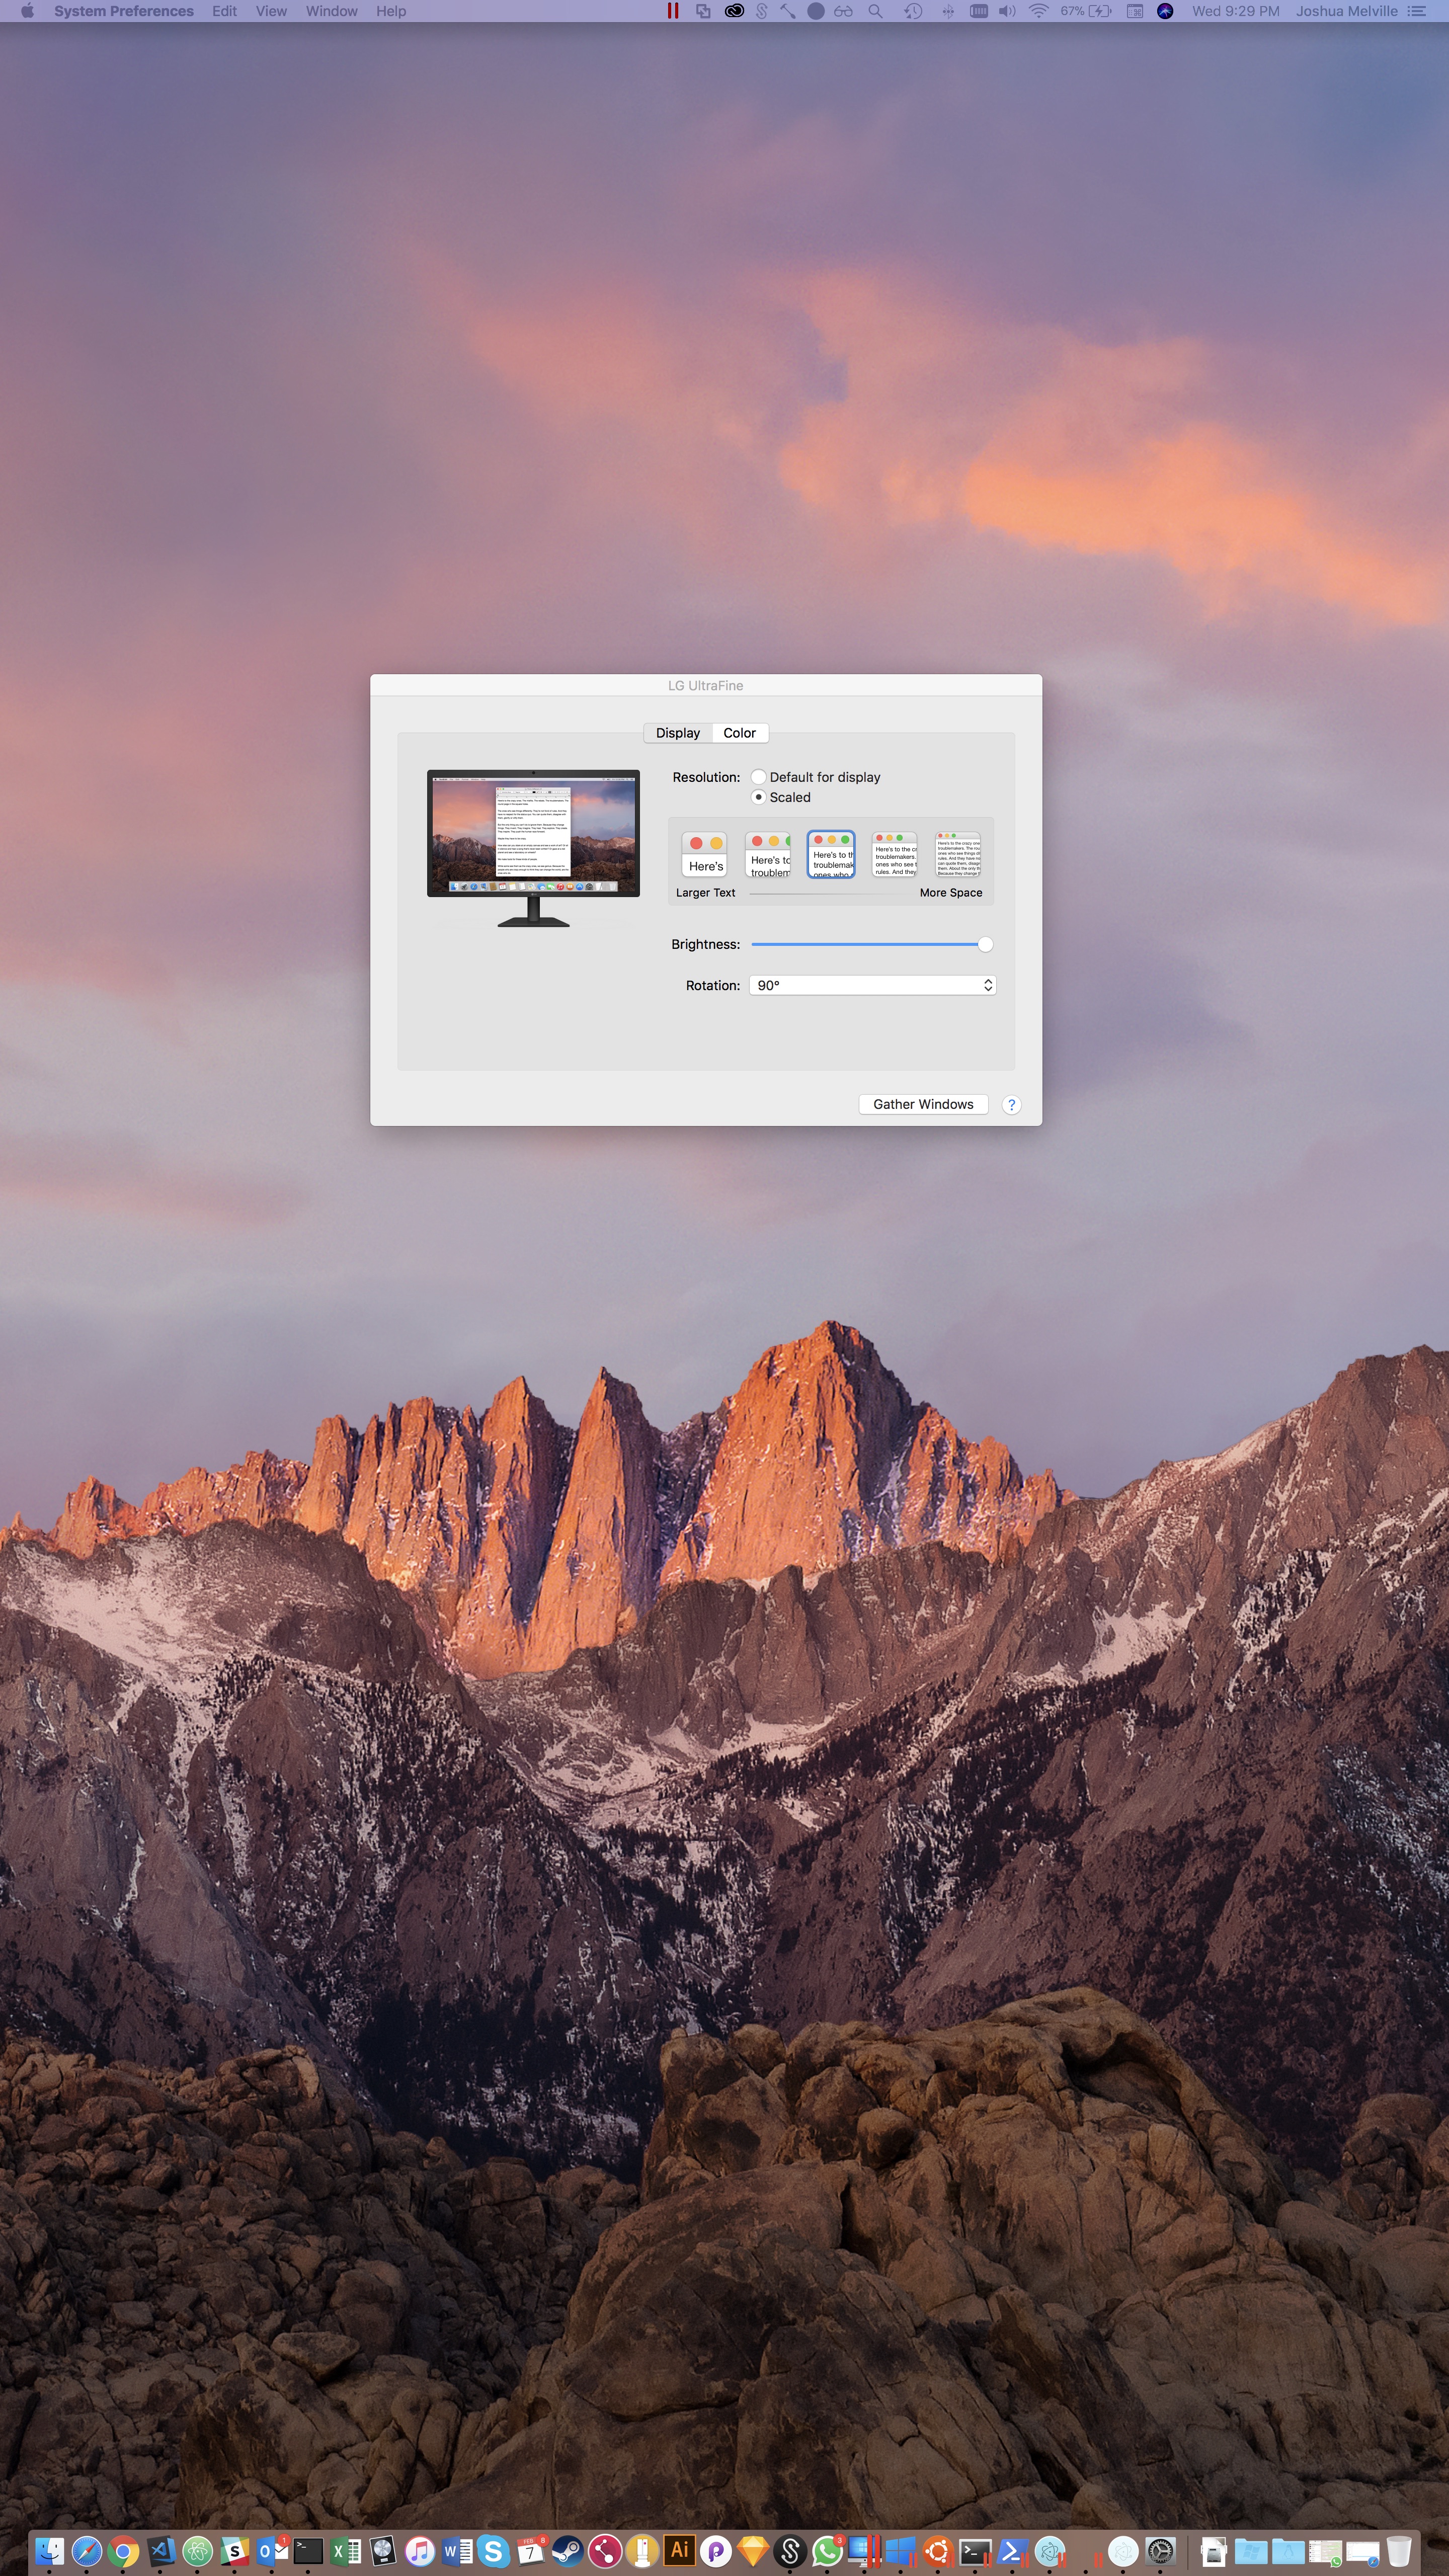The width and height of the screenshot is (1449, 2576).
Task: Open Outlook in the Dock
Action: [x=272, y=2551]
